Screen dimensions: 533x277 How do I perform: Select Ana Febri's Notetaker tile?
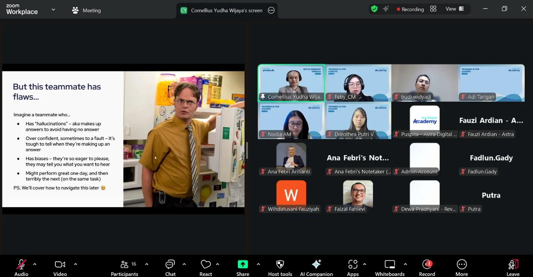(x=358, y=158)
